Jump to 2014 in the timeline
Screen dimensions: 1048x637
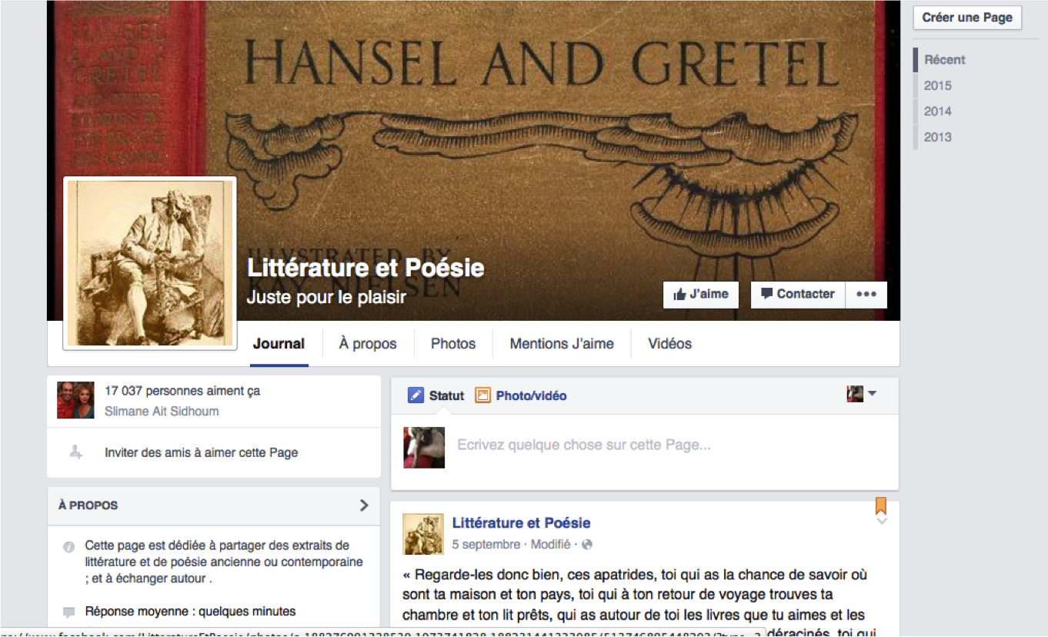(x=938, y=112)
